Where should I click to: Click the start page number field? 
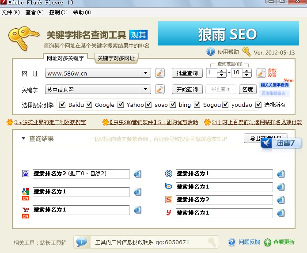coord(212,73)
